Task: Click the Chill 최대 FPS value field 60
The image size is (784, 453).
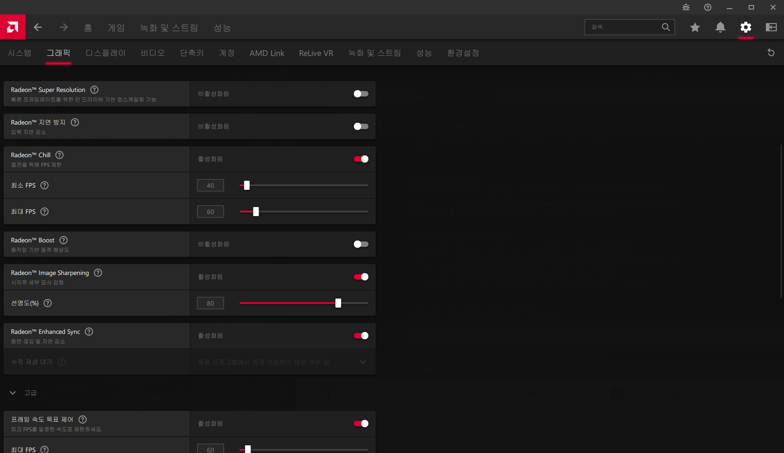Action: click(x=211, y=212)
